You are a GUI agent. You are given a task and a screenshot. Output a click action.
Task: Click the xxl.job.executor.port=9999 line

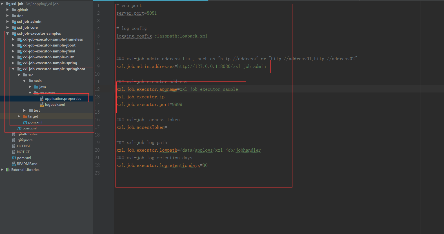tap(149, 105)
